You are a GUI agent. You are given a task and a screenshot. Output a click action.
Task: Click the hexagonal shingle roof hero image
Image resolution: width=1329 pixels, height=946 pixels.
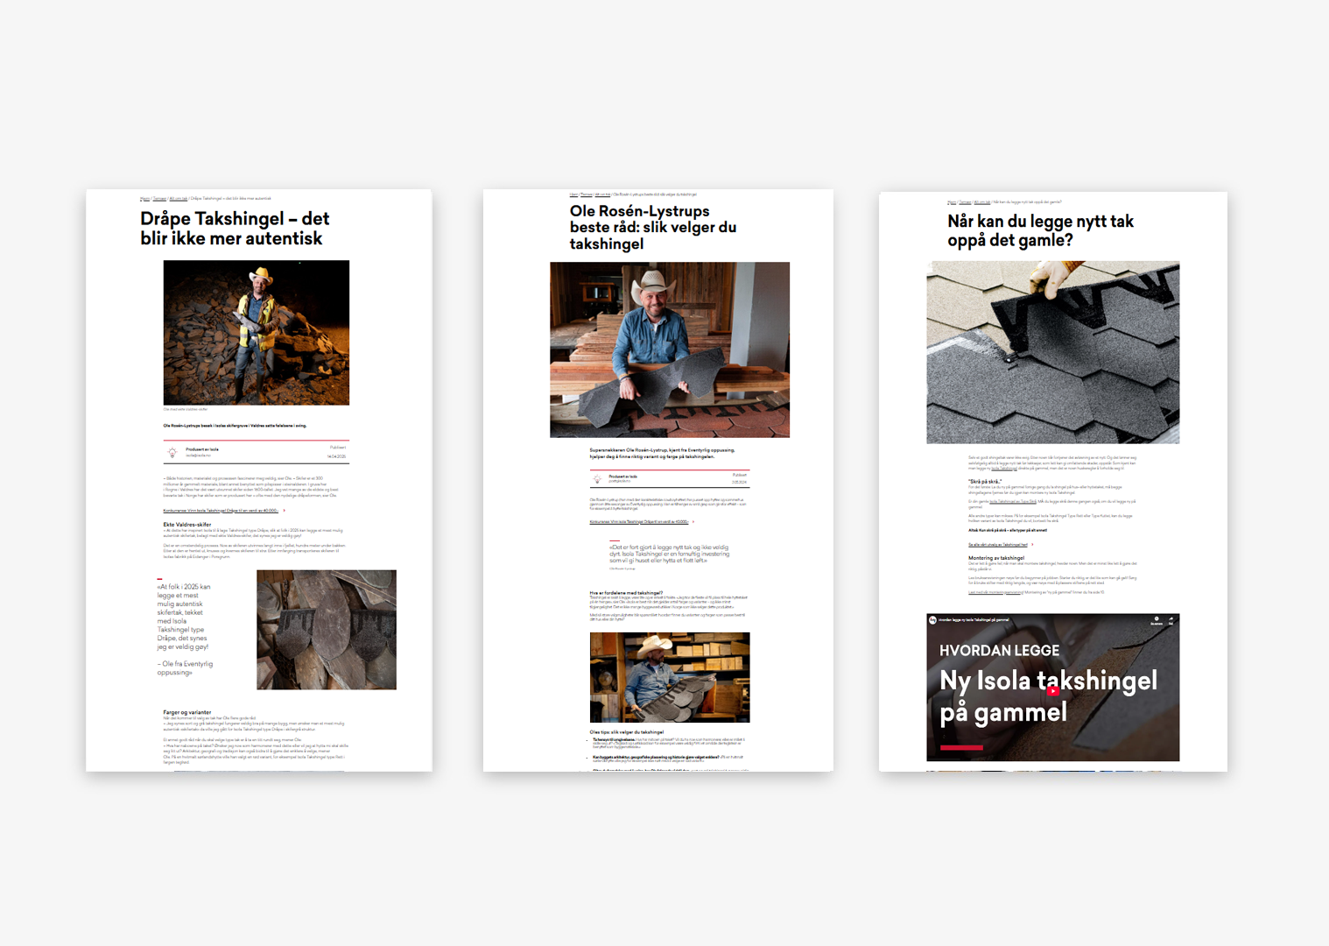(x=1052, y=352)
